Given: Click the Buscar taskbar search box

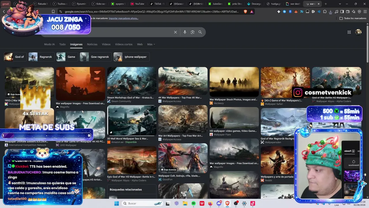Looking at the screenshot, I should tap(143, 203).
